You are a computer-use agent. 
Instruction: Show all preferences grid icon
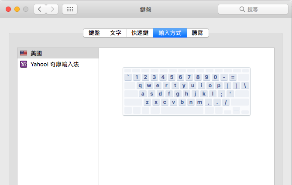(x=70, y=9)
